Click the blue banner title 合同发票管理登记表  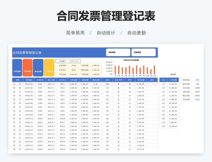click(x=27, y=53)
